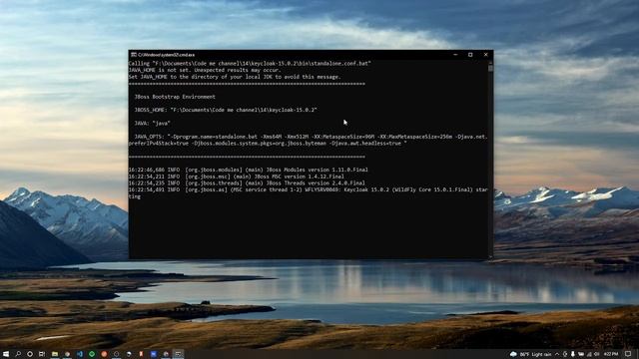The width and height of the screenshot is (639, 359).
Task: Show hidden system tray icons
Action: tap(557, 354)
